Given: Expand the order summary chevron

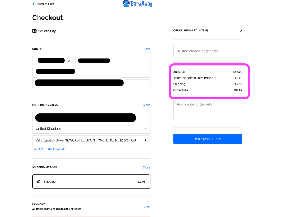Looking at the screenshot, I should [240, 31].
